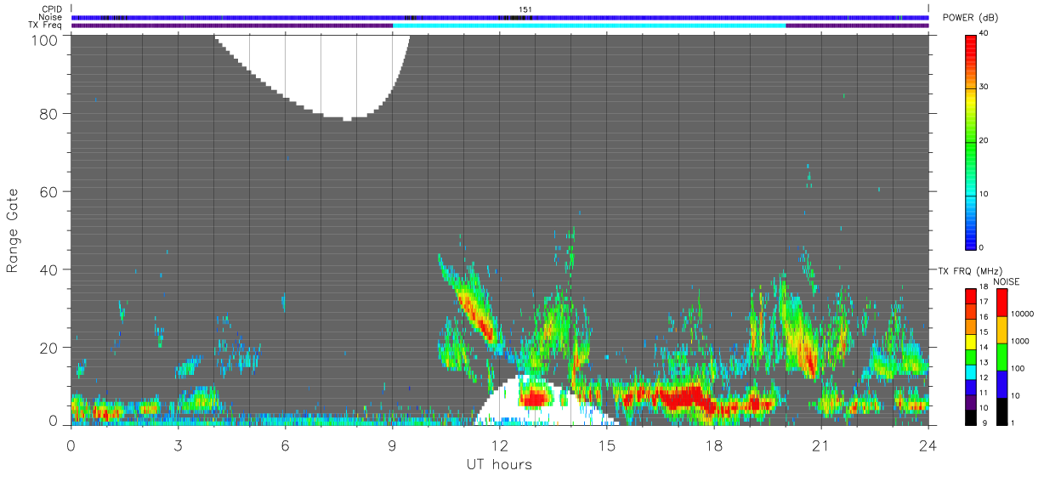Click the TX Freq row label
The image size is (1044, 482).
[47, 26]
